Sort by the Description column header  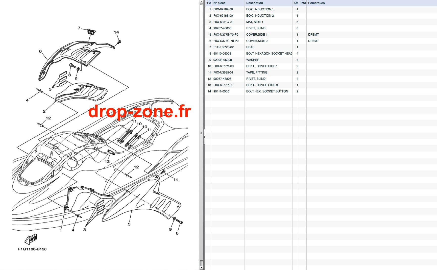pos(269,3)
